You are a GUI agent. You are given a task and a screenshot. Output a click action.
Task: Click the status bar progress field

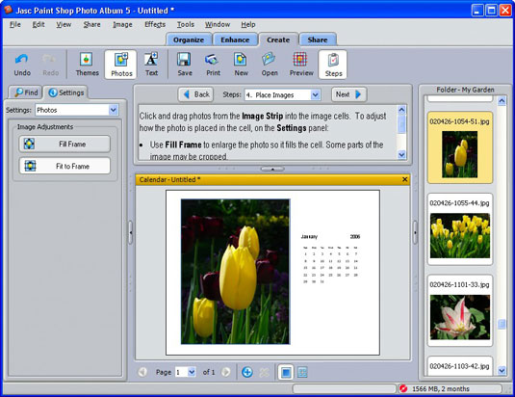(344, 388)
